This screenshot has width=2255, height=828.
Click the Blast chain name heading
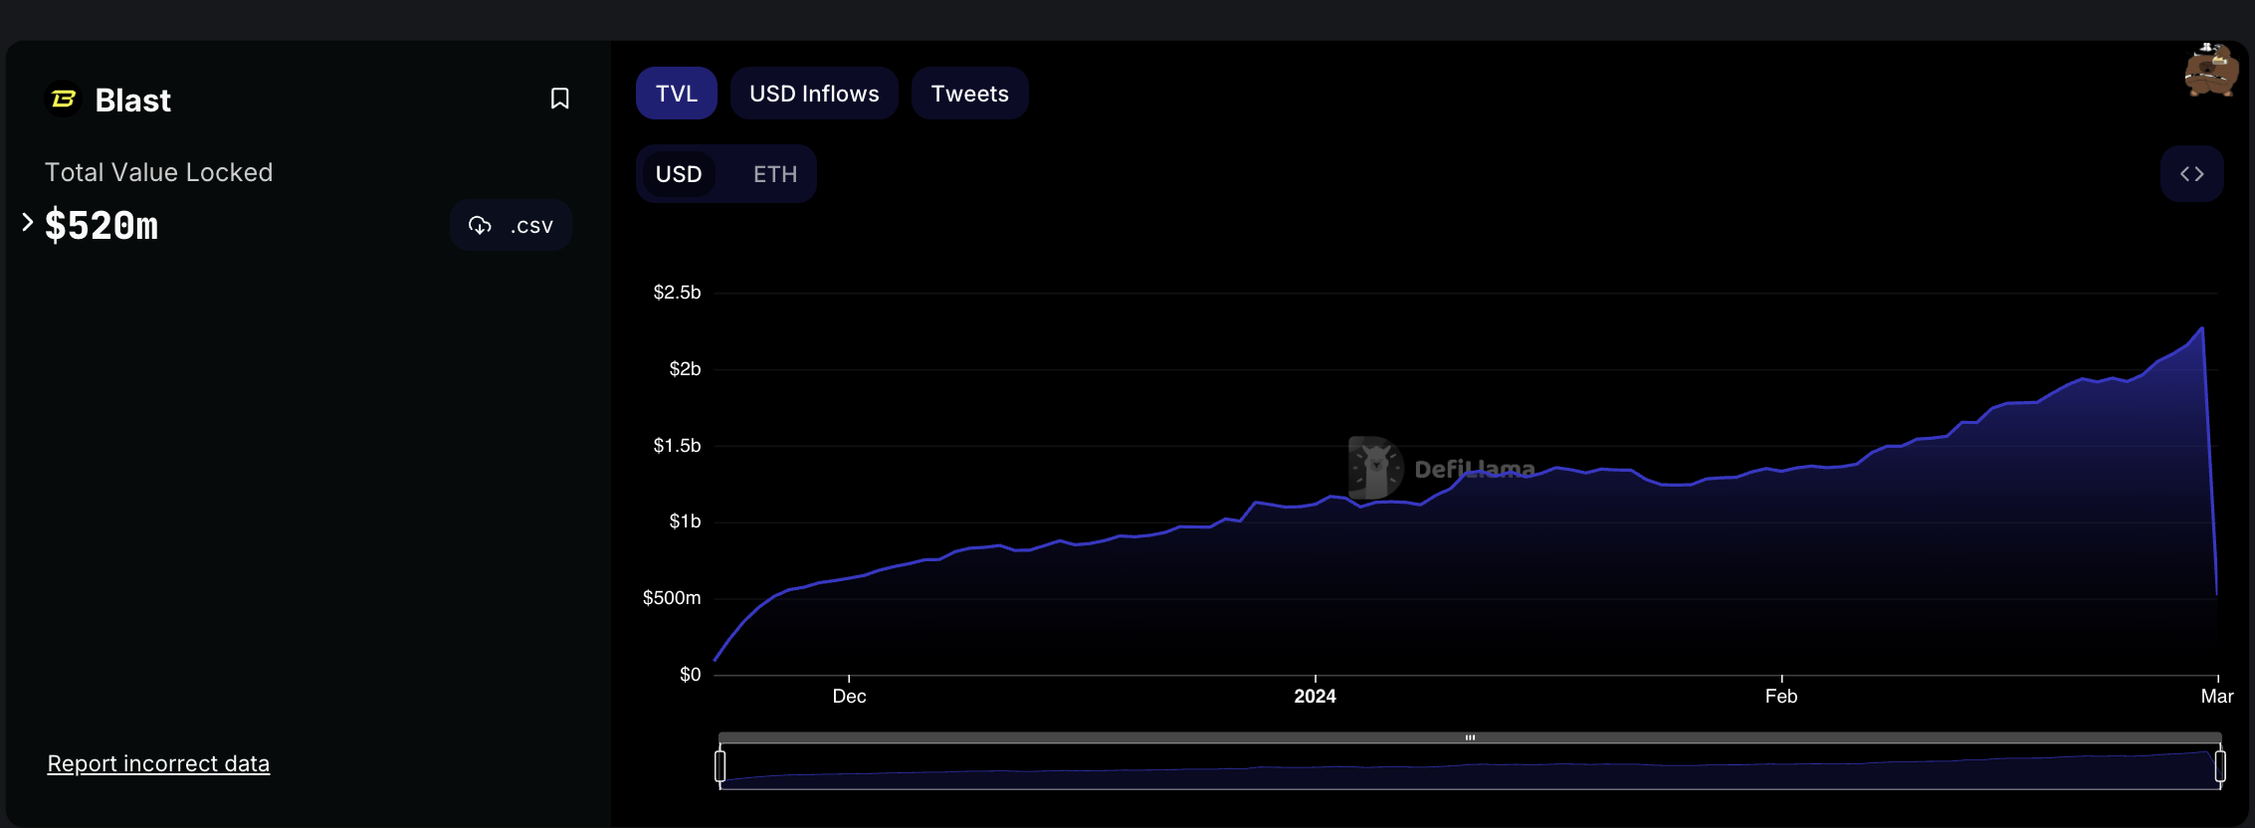pos(133,101)
